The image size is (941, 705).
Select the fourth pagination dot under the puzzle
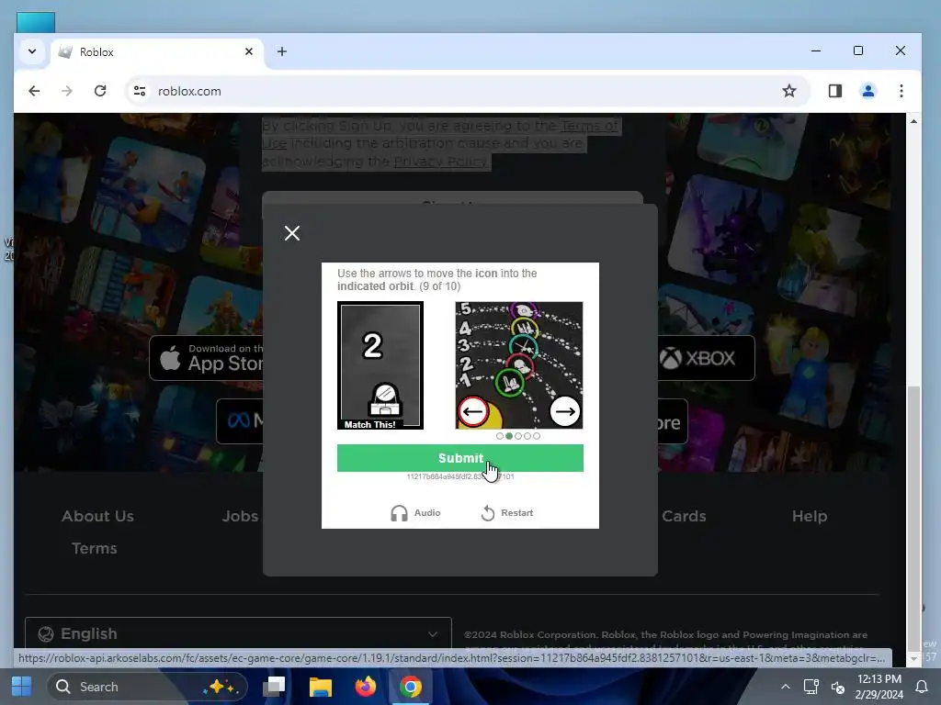(527, 436)
